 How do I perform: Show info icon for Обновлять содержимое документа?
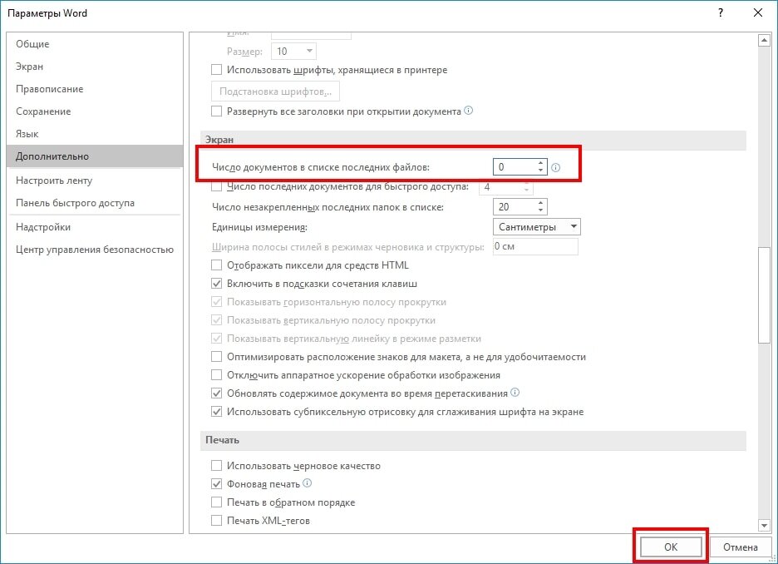tap(515, 392)
